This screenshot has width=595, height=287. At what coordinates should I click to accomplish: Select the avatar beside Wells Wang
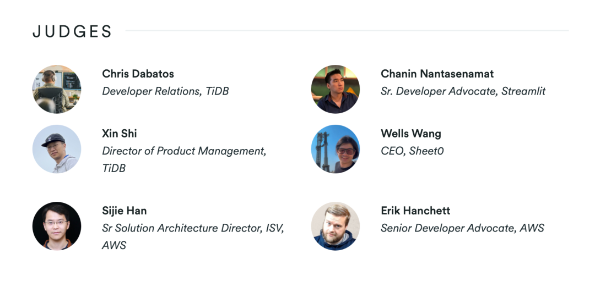(x=336, y=149)
